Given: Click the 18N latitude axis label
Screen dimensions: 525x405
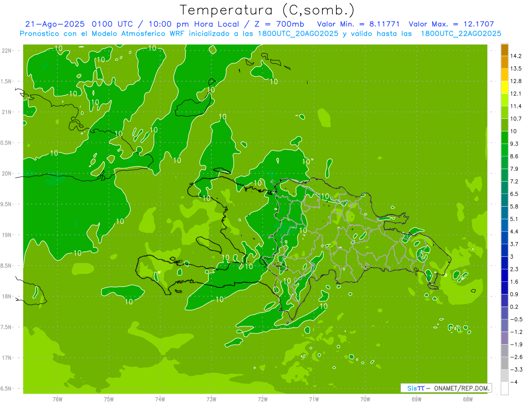Looking at the screenshot, I should click(x=7, y=296).
